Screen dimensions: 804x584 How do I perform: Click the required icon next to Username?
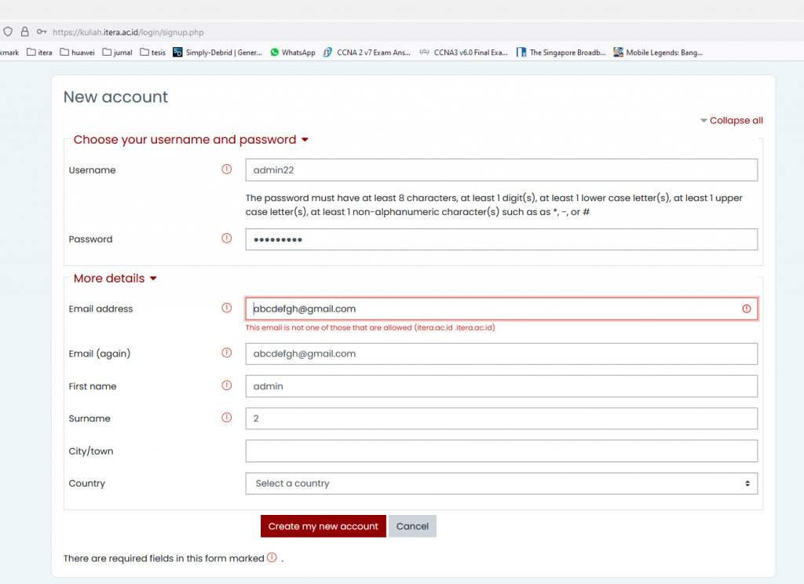(x=227, y=170)
